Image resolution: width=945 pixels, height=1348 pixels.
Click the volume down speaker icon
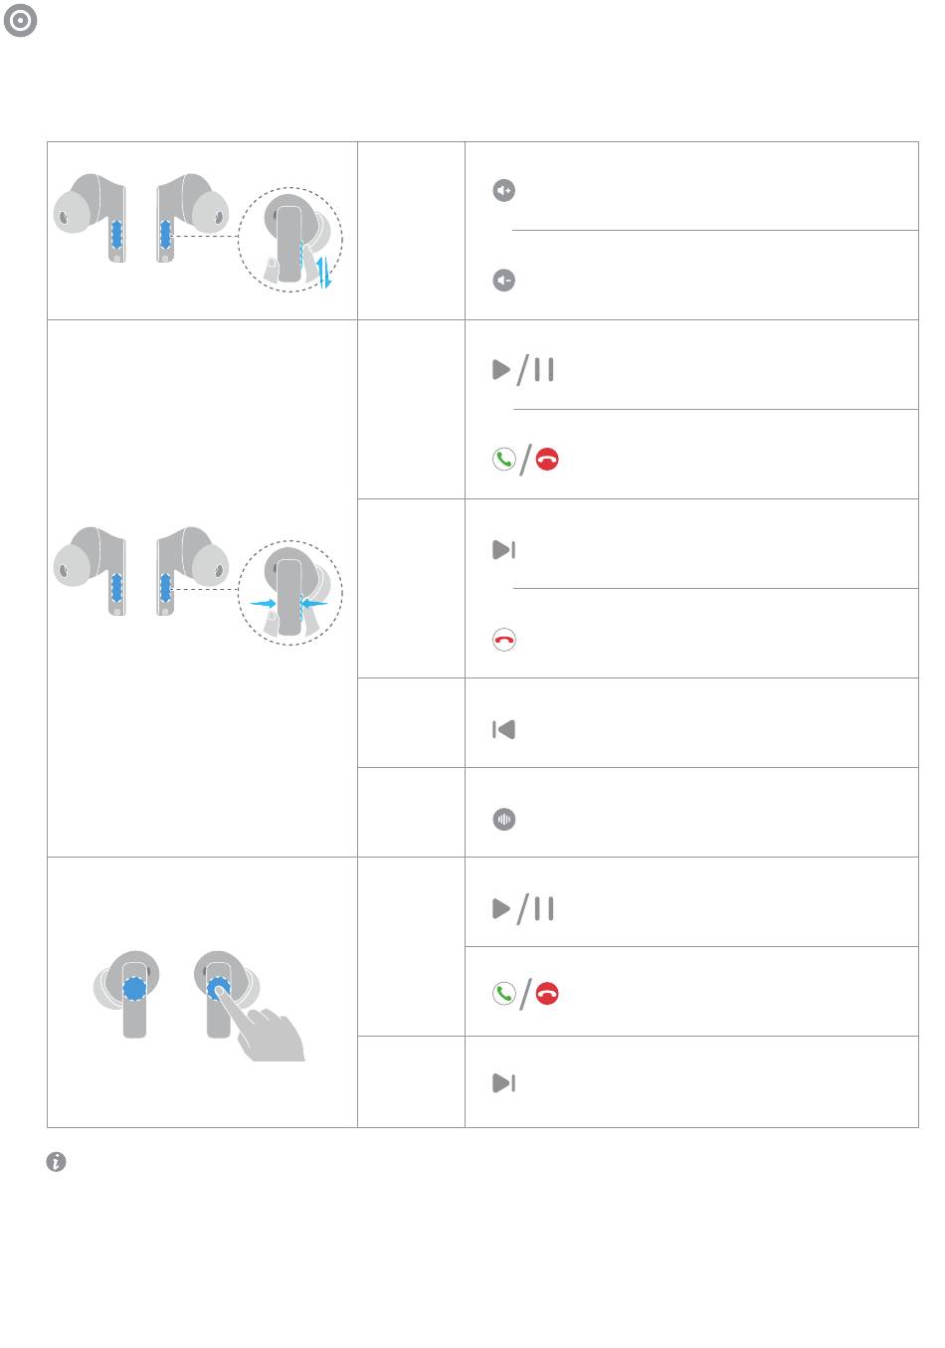(x=504, y=282)
